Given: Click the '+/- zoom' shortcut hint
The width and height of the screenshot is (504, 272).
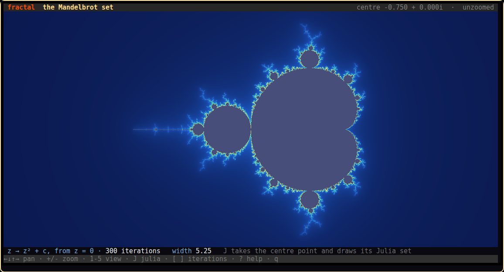Looking at the screenshot, I should click(62, 259).
